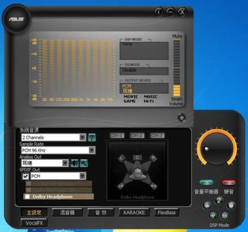
Task: Uncheck the SPDIF Out checkbox
Action: [x=25, y=176]
